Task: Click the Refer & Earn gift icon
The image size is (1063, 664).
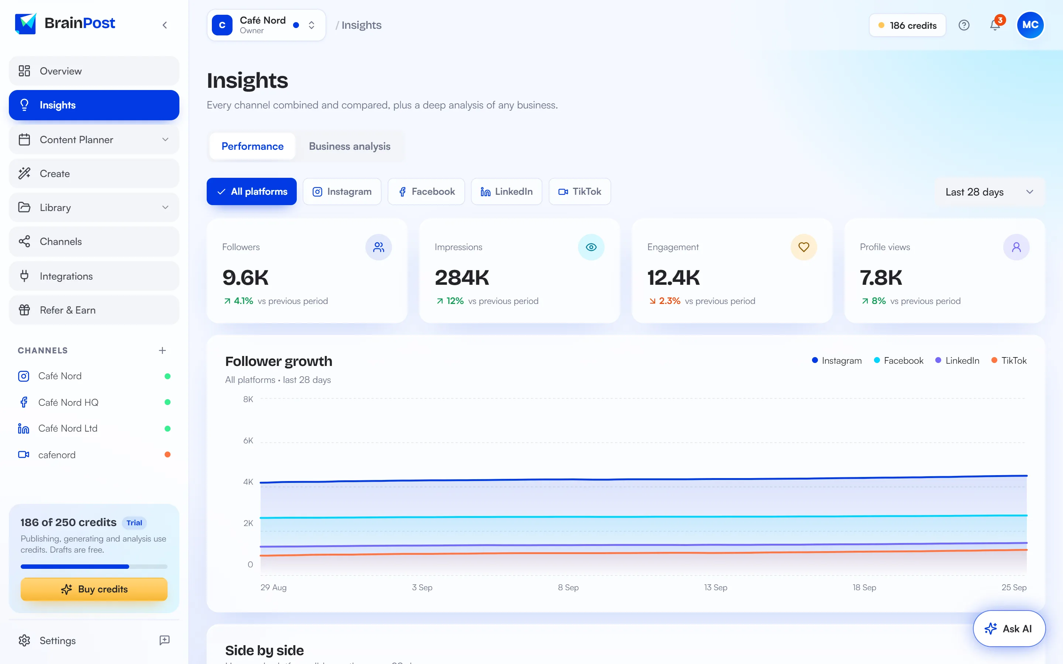Action: [x=25, y=310]
